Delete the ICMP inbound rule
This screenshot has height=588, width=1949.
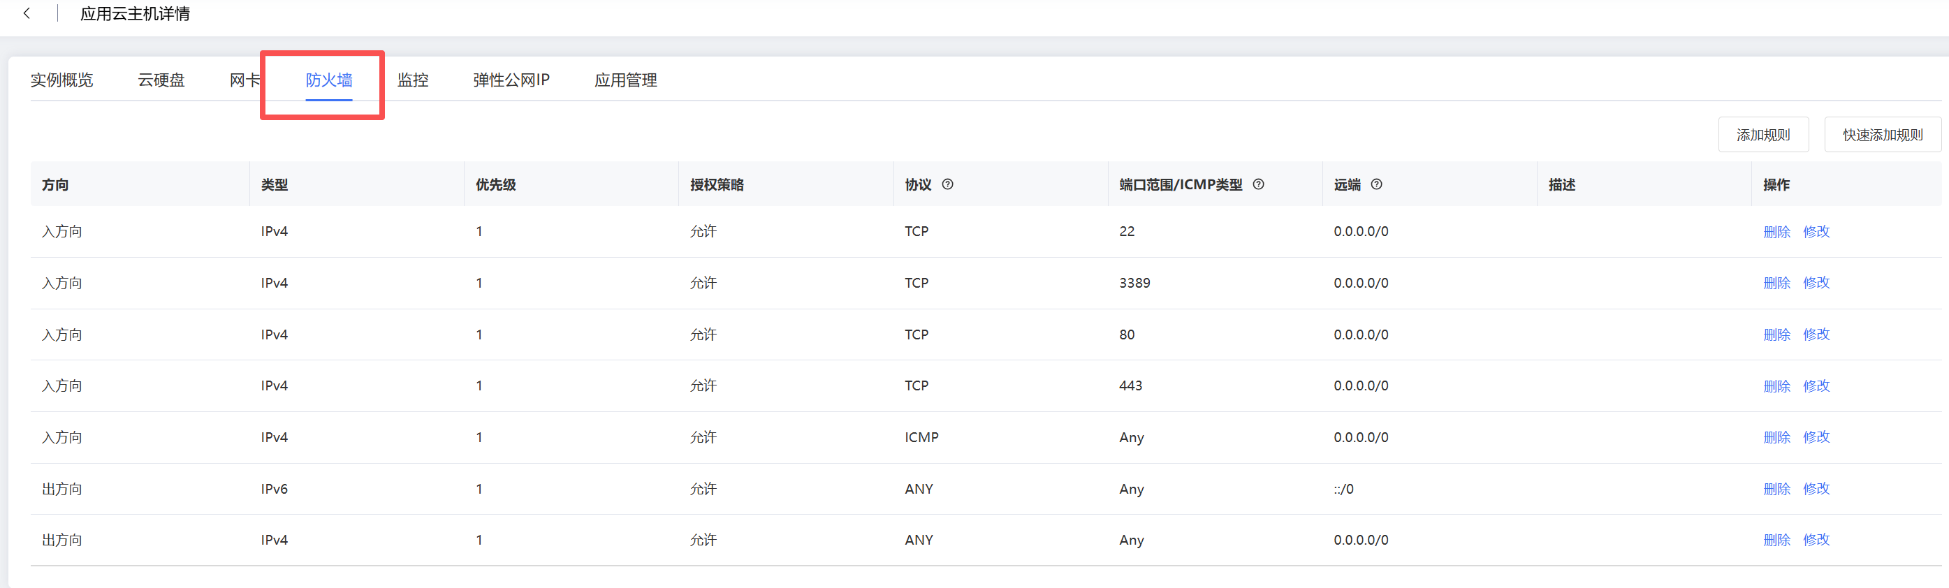coord(1776,437)
